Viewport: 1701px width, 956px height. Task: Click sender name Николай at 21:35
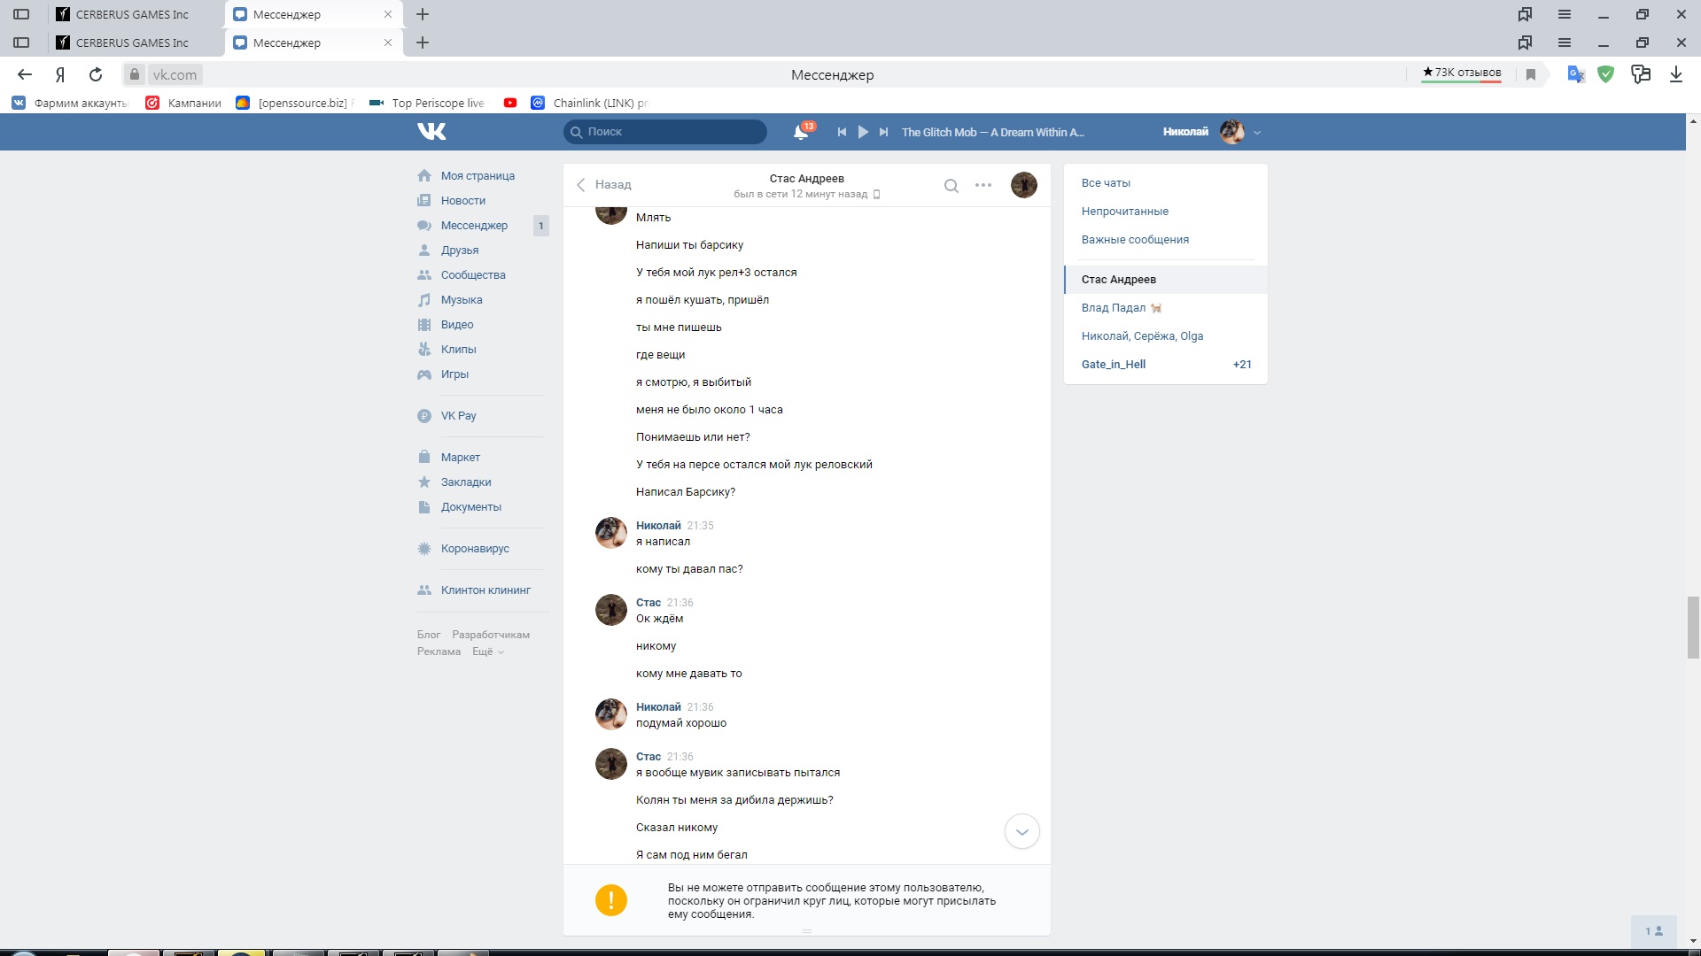click(x=658, y=525)
